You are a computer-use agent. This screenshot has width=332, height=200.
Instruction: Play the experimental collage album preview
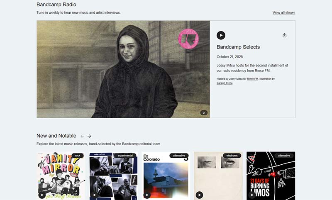[95, 195]
